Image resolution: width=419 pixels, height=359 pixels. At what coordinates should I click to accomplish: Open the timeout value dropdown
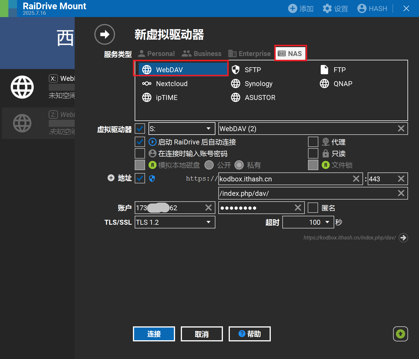tap(327, 222)
